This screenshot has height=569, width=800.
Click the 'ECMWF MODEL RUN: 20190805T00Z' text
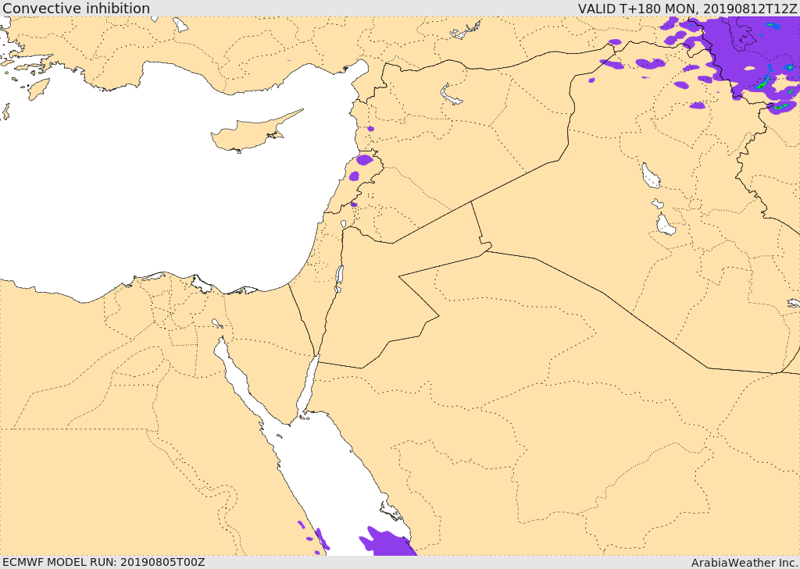[104, 562]
